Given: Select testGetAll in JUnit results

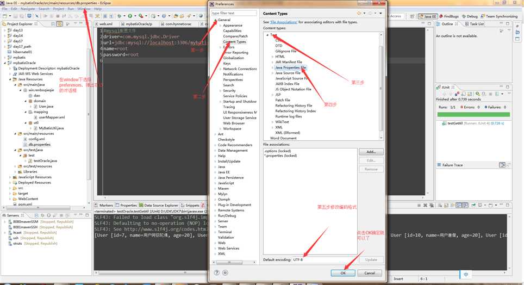Looking at the screenshot, I should (455, 123).
